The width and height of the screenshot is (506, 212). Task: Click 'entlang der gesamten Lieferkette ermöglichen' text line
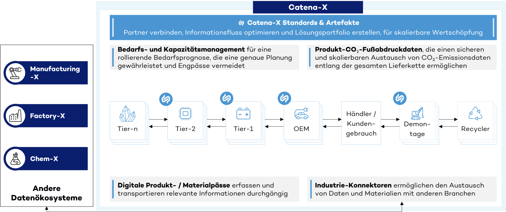point(391,66)
